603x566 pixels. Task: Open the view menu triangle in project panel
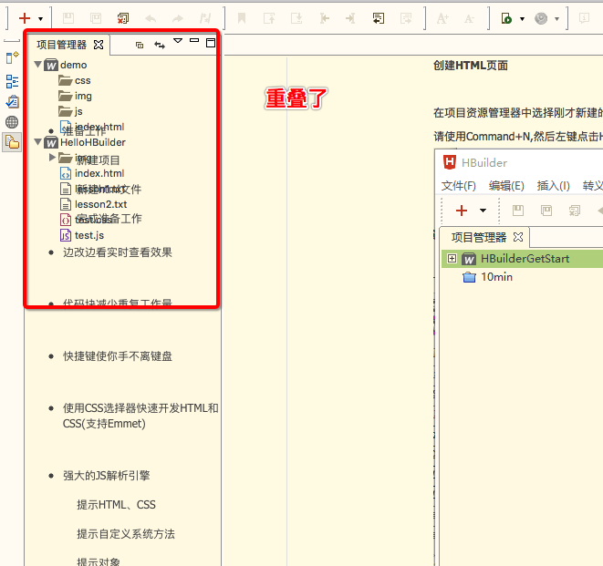click(x=178, y=41)
